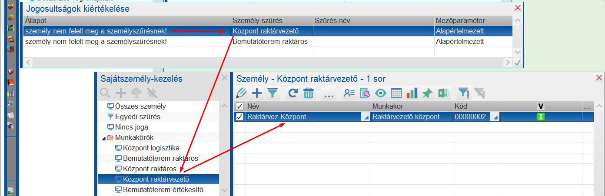This screenshot has width=605, height=196.
Task: Click Mezőparaméter column header
Action: point(473,21)
